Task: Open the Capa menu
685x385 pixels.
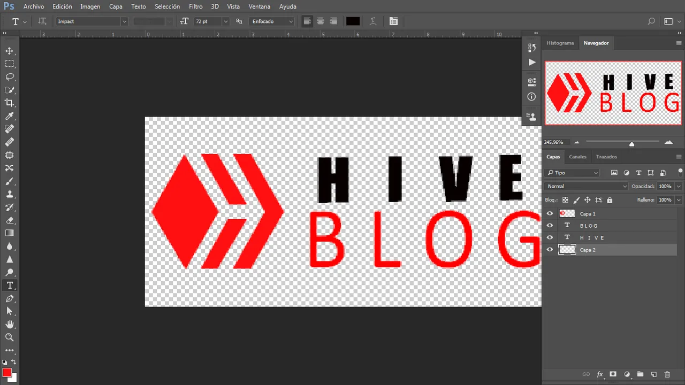Action: click(116, 6)
